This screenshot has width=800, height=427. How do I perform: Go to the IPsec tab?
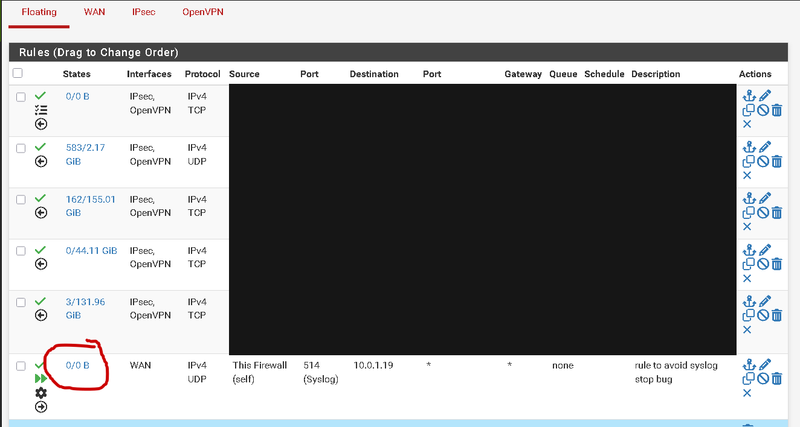[x=144, y=12]
